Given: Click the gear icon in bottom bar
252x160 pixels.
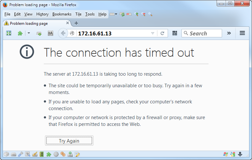Looking at the screenshot, I should click(x=56, y=154).
